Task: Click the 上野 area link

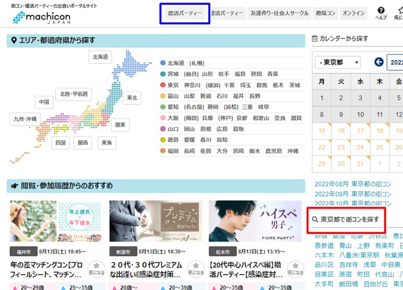Action: (363, 246)
